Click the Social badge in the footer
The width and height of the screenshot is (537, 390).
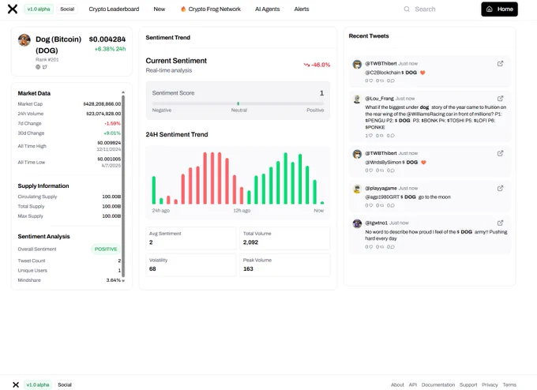[65, 384]
